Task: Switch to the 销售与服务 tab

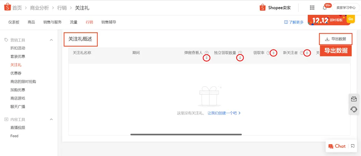Action: tap(53, 22)
